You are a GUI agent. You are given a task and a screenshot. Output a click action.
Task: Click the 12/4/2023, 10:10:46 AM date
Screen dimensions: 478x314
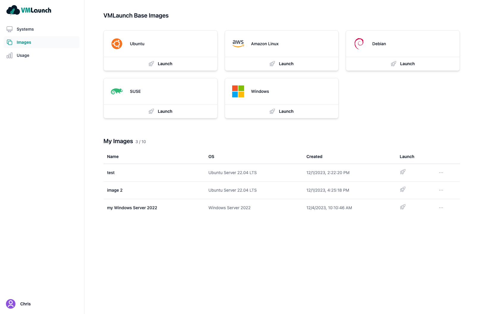click(329, 208)
